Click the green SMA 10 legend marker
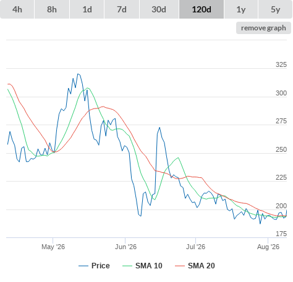 pos(127,266)
